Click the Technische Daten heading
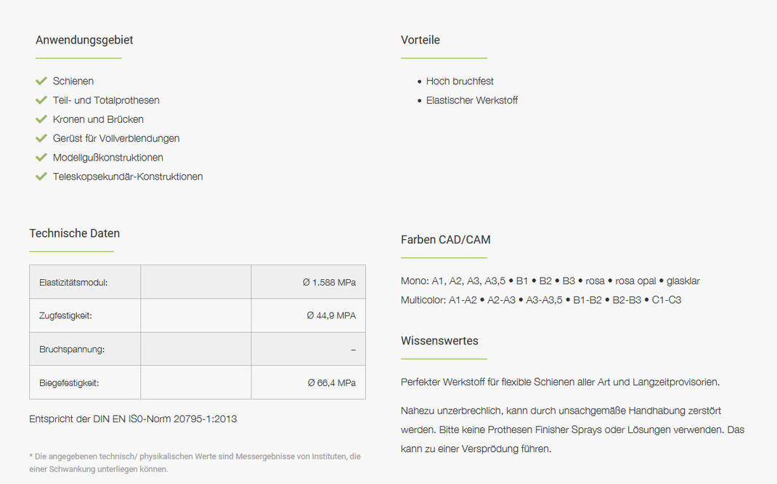The image size is (777, 484). point(74,233)
